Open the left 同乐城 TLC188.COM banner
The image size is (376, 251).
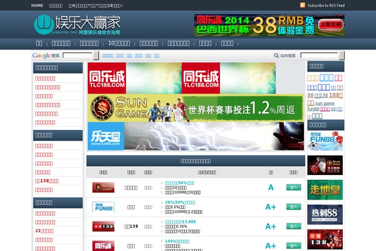click(135, 78)
